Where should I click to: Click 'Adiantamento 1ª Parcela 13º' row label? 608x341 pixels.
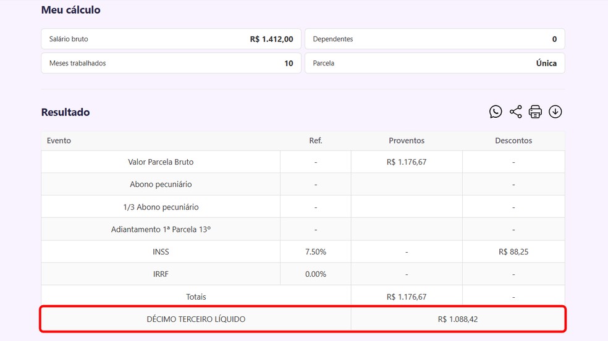coord(161,229)
